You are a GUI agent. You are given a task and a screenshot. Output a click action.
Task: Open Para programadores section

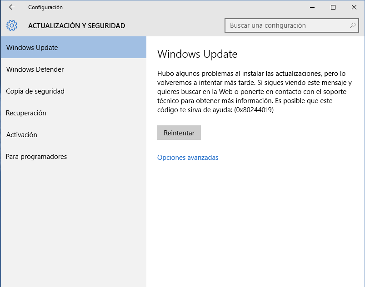coord(74,157)
